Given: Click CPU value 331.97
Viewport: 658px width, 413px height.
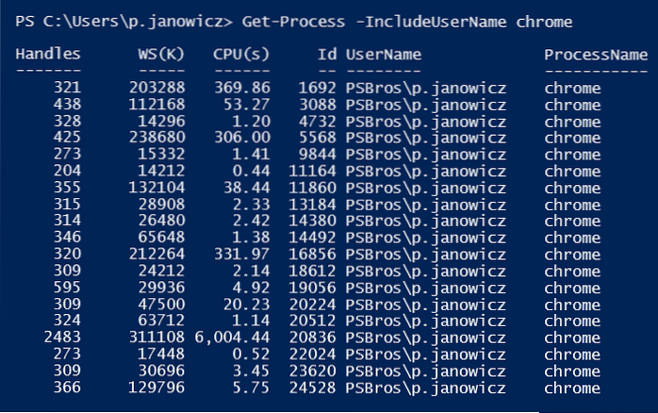Looking at the screenshot, I should [x=246, y=254].
